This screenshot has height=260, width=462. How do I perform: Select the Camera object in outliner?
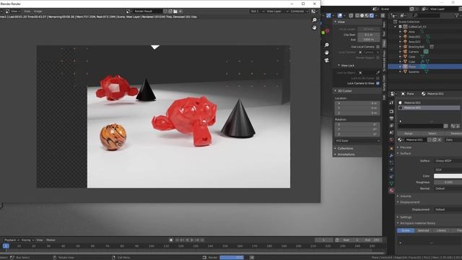[x=414, y=51]
